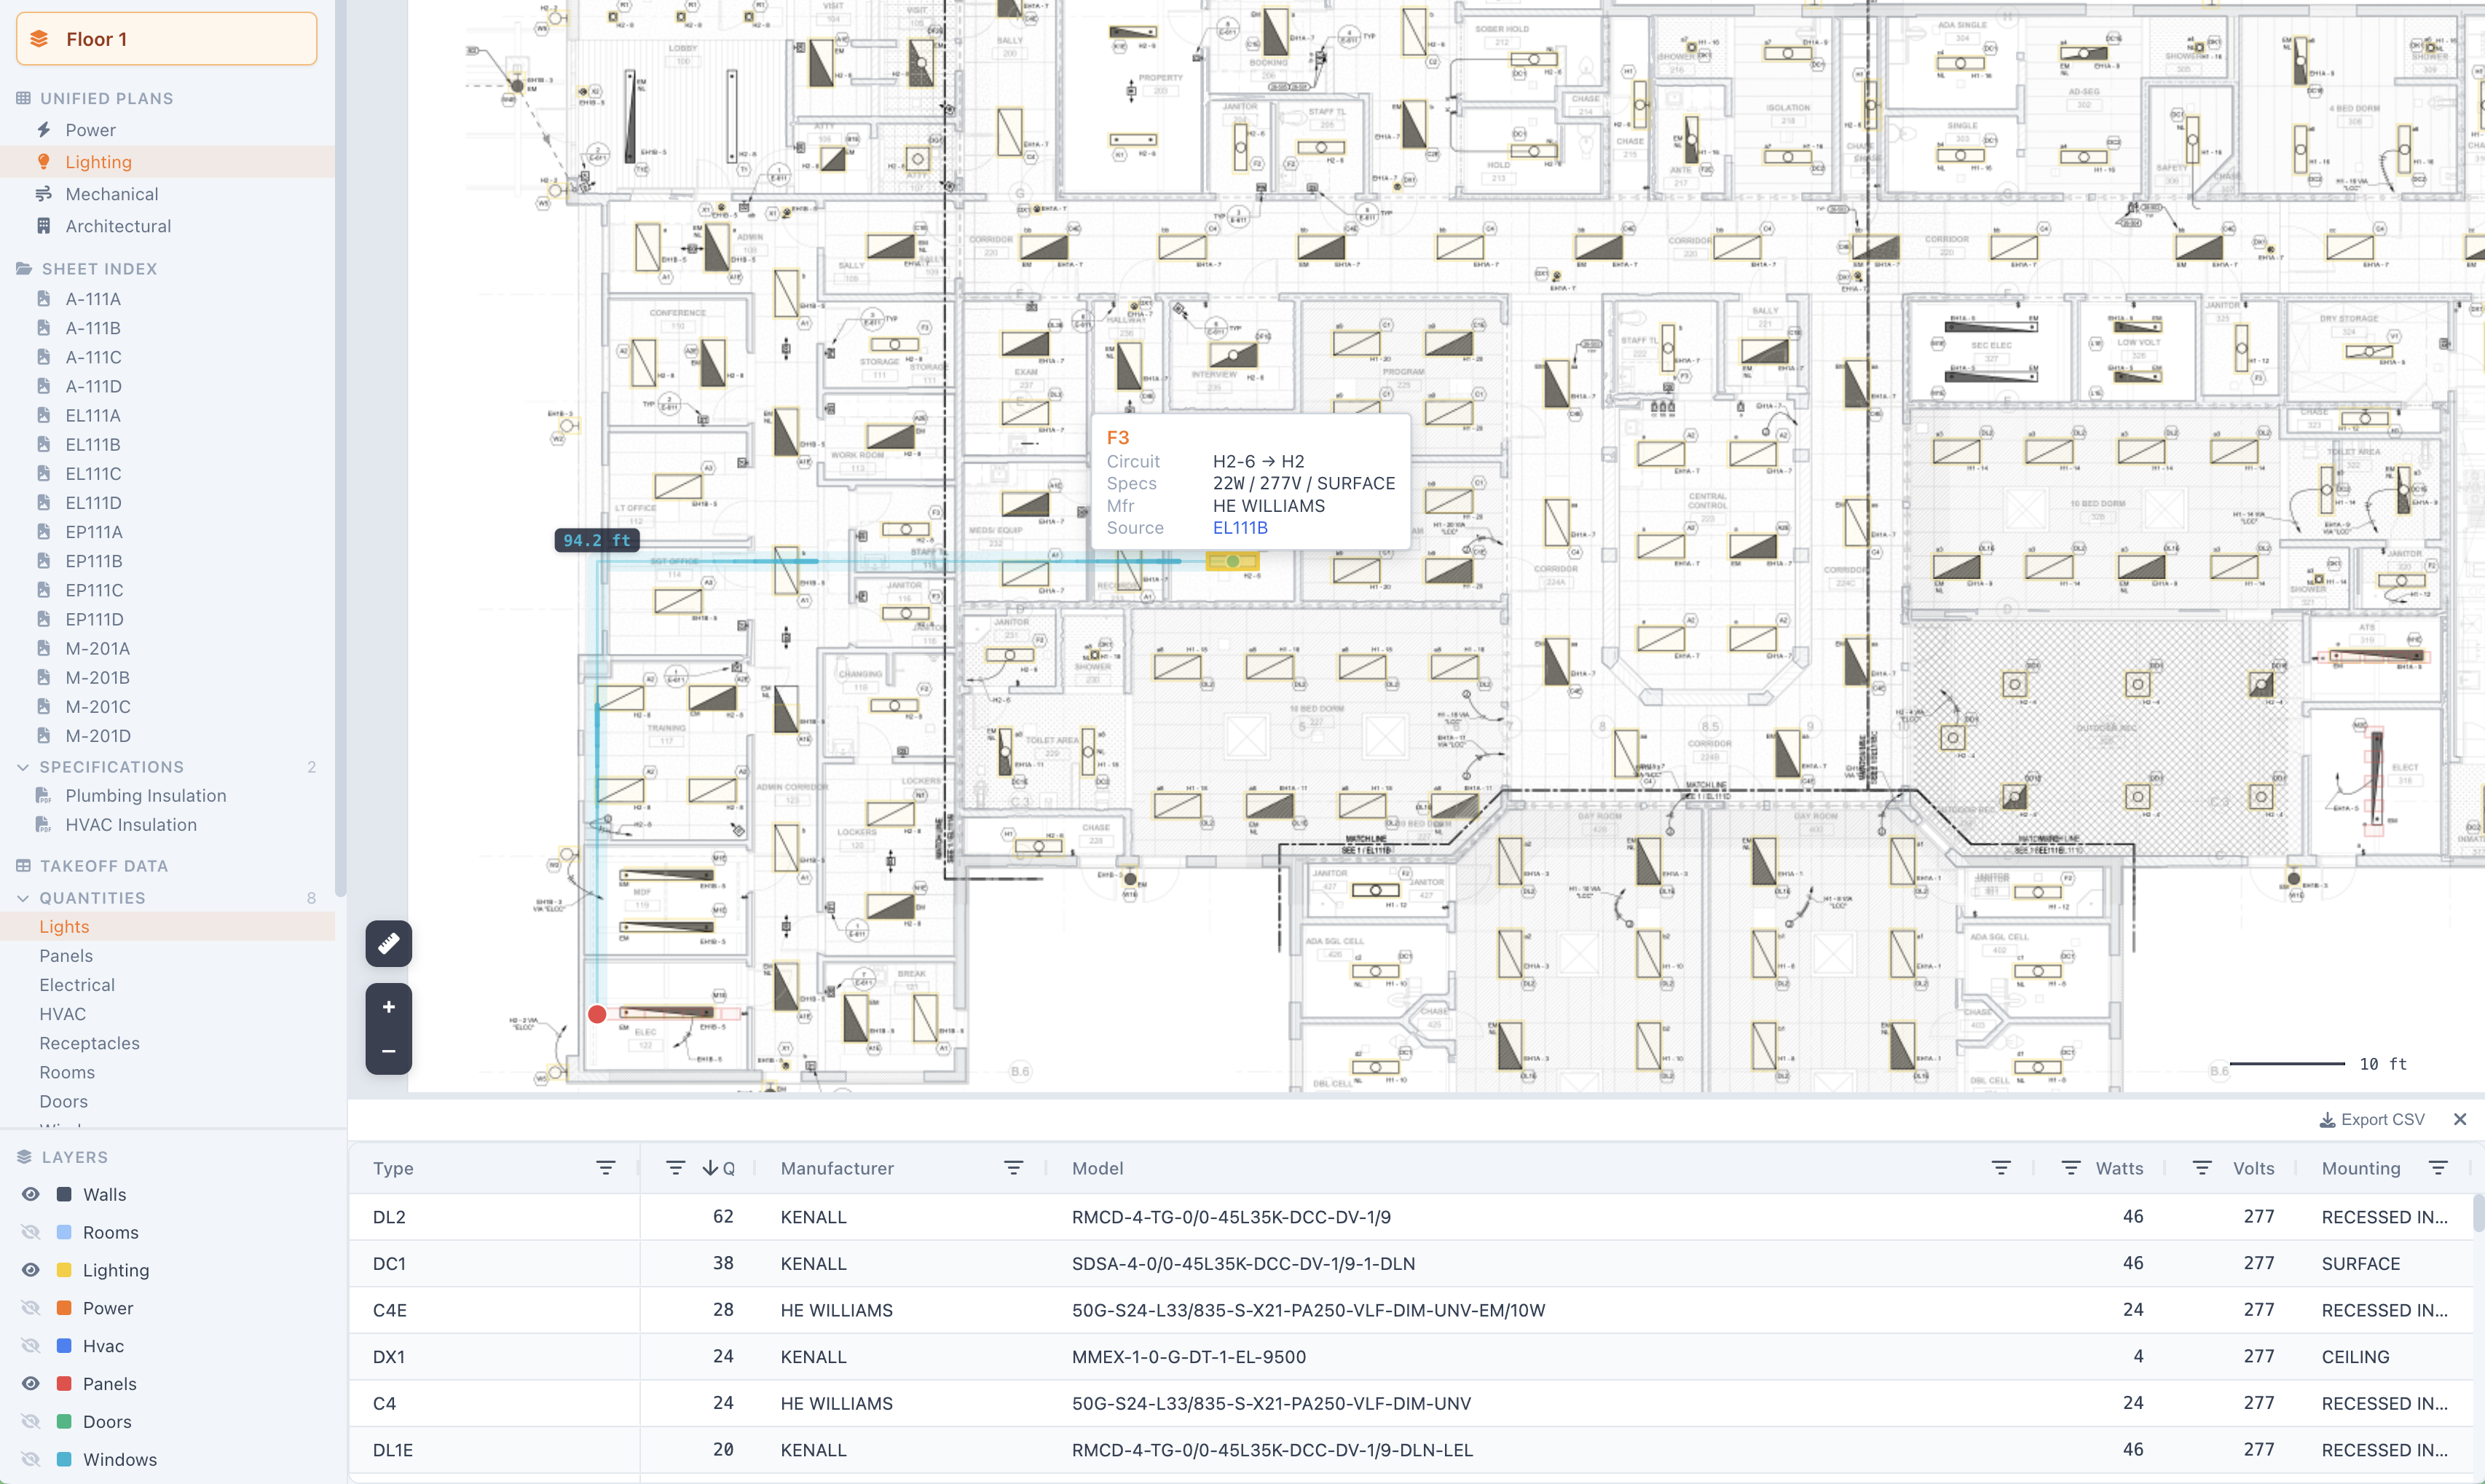
Task: Hide the Walls layer
Action: (31, 1194)
